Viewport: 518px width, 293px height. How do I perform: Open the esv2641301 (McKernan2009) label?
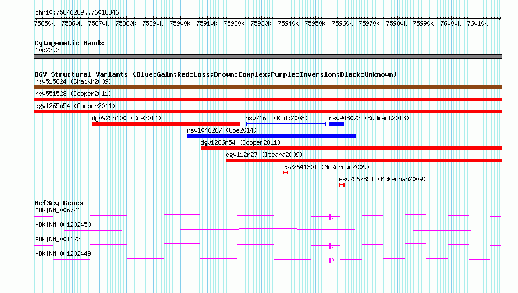coord(326,167)
